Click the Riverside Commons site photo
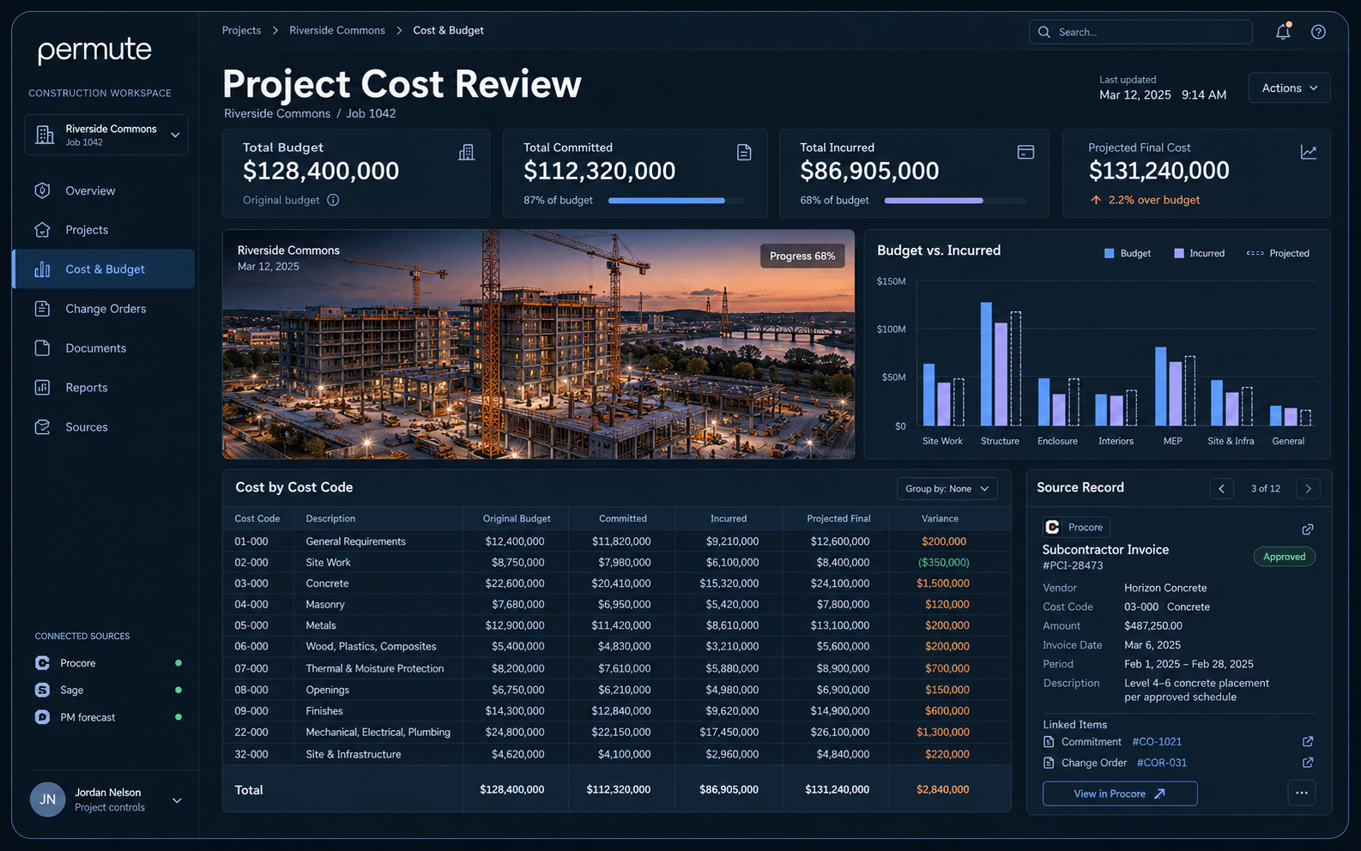Screen dimensions: 1361x851 (x=538, y=344)
